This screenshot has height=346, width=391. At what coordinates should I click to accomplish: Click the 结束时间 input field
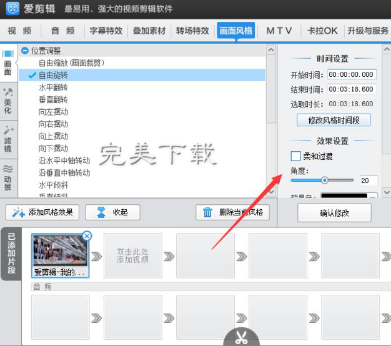tap(352, 89)
